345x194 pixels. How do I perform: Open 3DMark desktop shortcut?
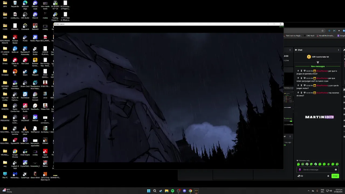(x=45, y=141)
